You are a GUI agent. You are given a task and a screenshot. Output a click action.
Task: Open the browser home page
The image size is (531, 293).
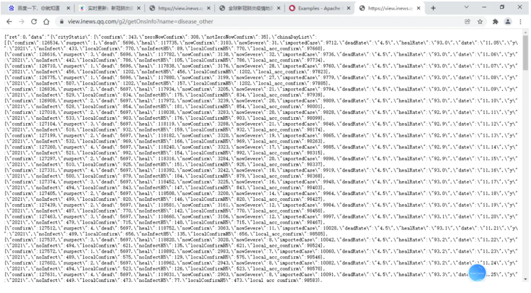click(x=46, y=22)
